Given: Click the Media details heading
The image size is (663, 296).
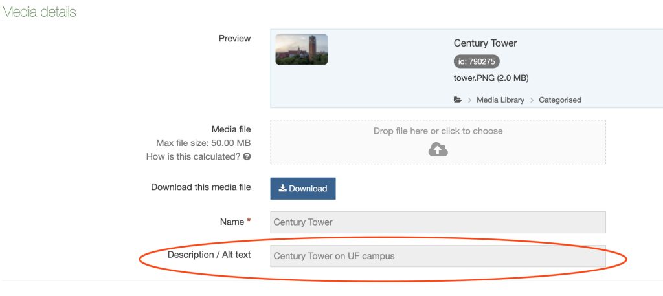Looking at the screenshot, I should [39, 12].
